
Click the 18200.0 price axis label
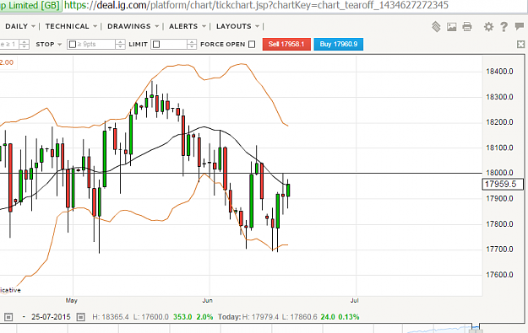(499, 122)
